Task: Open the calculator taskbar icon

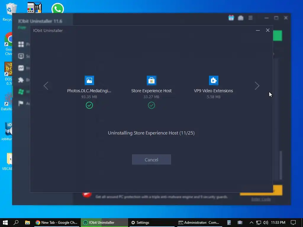Action: click(x=229, y=223)
